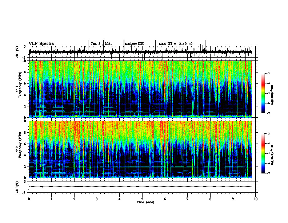Viewport: 288px width, 223px height.
Task: Click the 6 kHz tick on ch.2 frequency axis
Action: pos(25,144)
